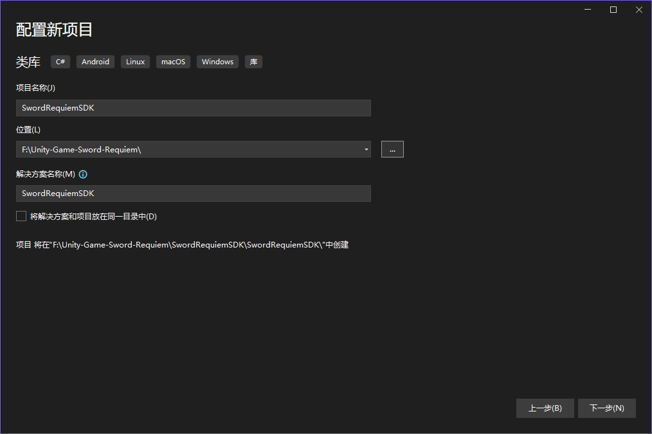Click the Linux platform tag

[135, 62]
